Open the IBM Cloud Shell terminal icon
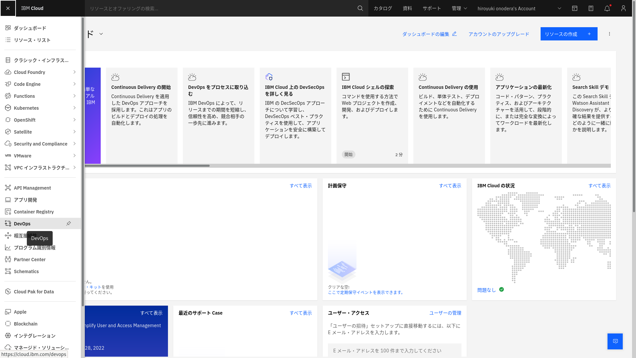Screen dimensions: 636x358 pyautogui.click(x=574, y=8)
